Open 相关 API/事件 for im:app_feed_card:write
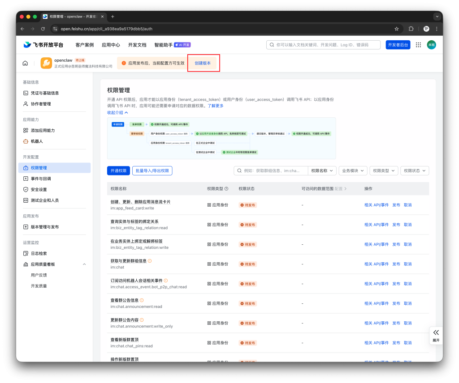 coord(377,204)
